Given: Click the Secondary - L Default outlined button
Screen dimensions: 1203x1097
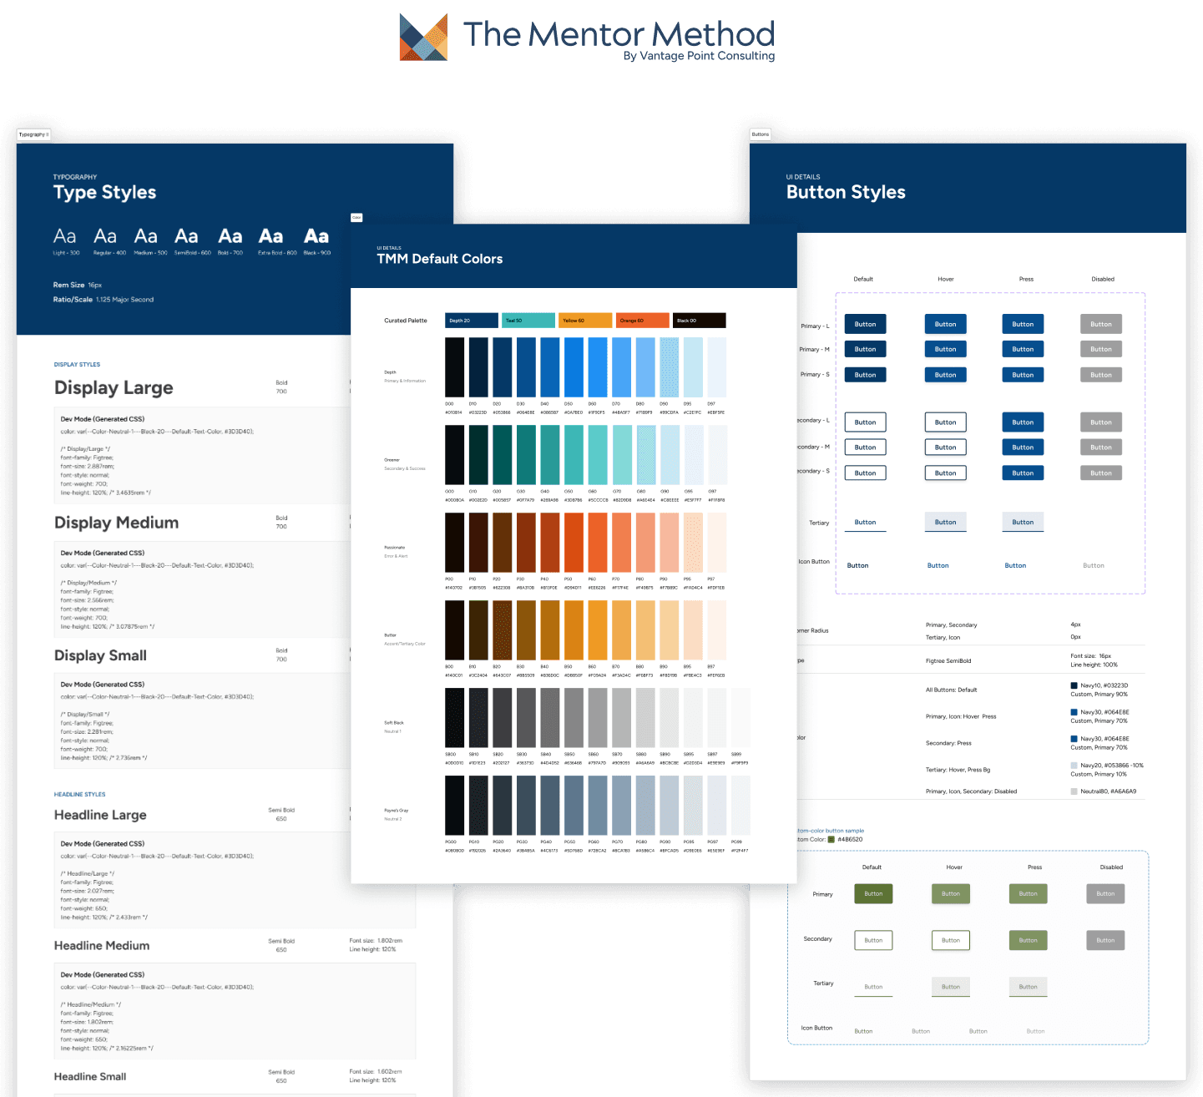Looking at the screenshot, I should [865, 422].
